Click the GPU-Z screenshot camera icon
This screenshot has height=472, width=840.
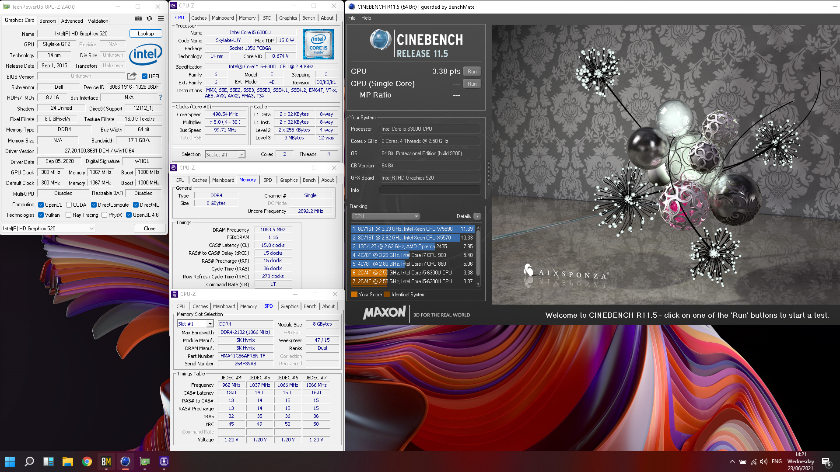click(138, 18)
